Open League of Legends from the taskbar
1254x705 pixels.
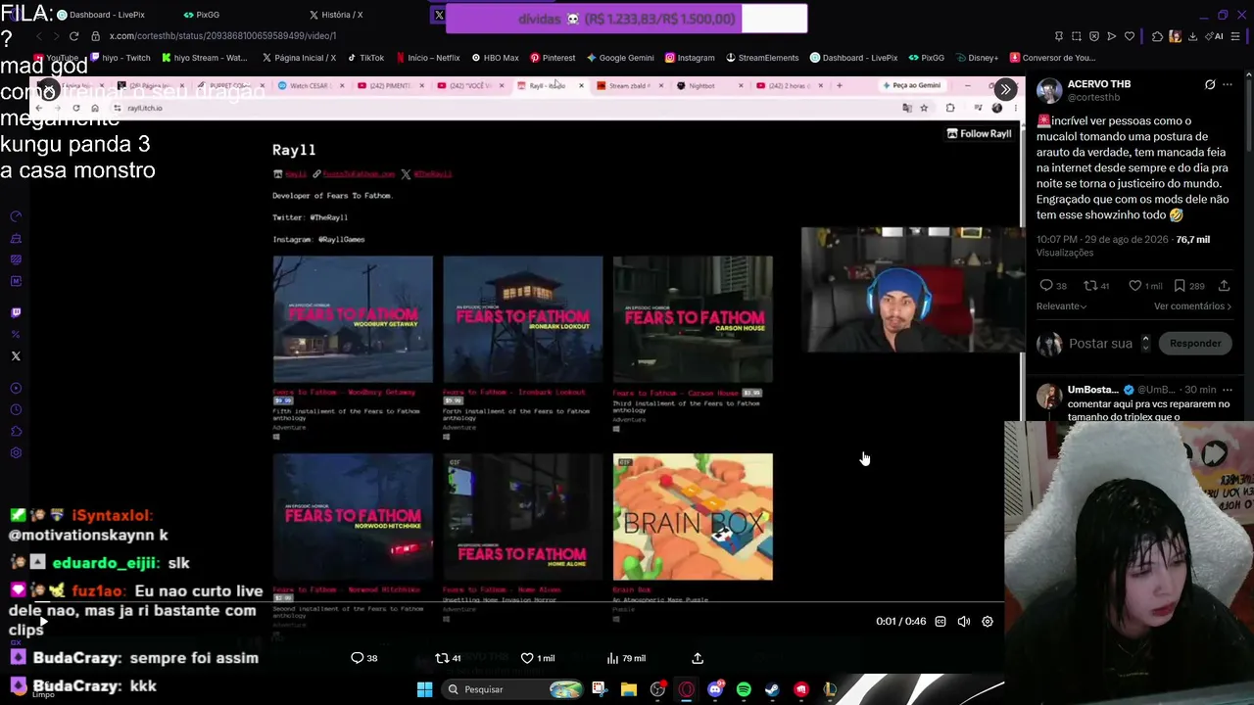pos(830,689)
